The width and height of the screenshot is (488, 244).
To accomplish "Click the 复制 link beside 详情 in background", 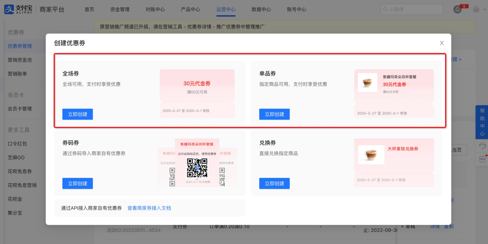I will [x=449, y=226].
